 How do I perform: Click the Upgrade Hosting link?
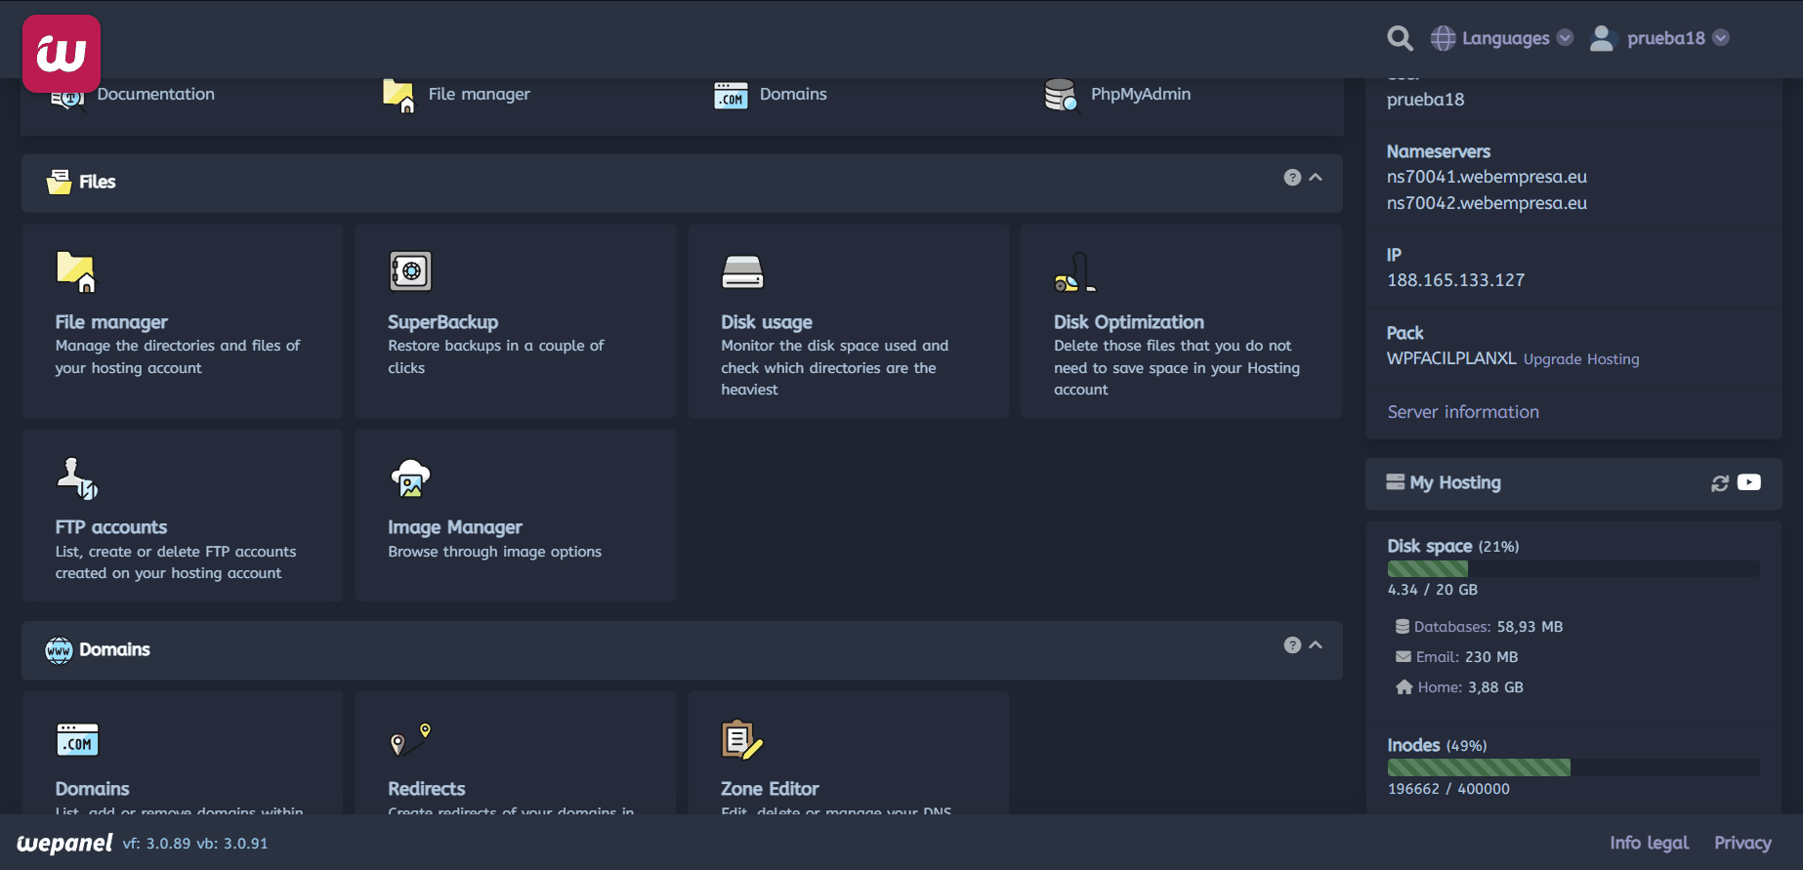[x=1580, y=359]
